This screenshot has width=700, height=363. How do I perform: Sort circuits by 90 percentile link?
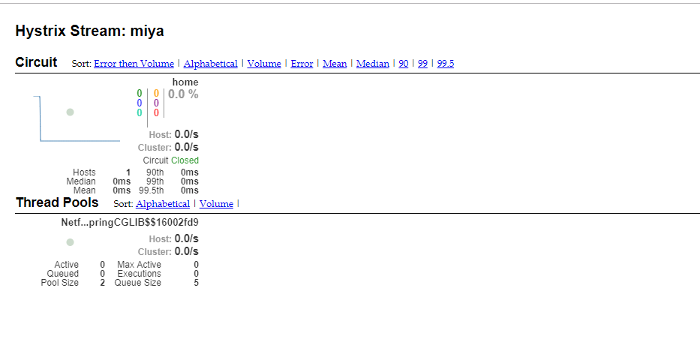[x=403, y=64]
